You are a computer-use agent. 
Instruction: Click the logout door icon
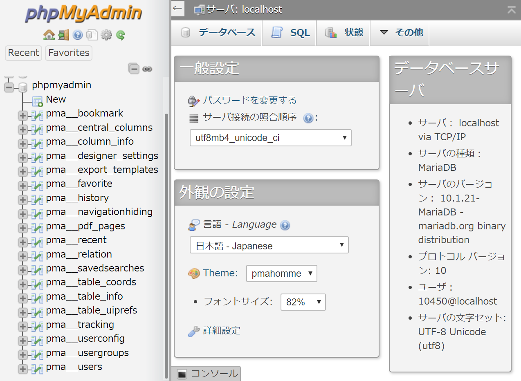63,35
